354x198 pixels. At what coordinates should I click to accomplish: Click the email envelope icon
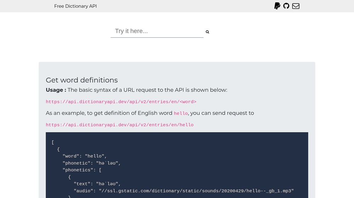click(x=296, y=6)
